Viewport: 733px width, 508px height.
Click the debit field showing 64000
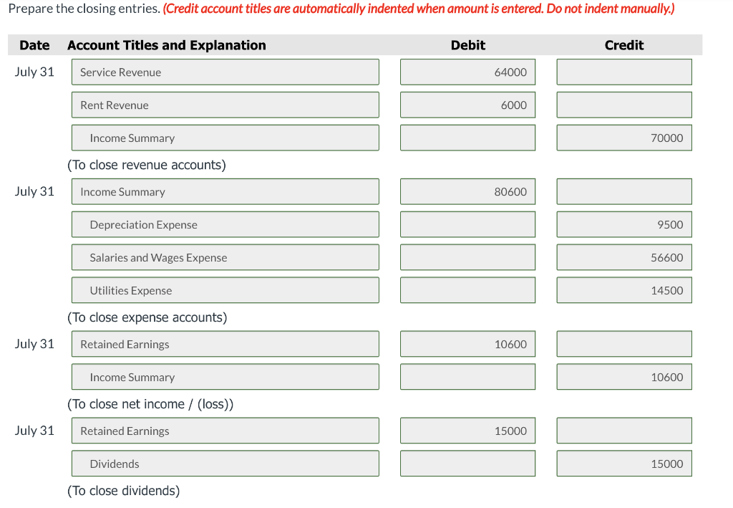[467, 72]
